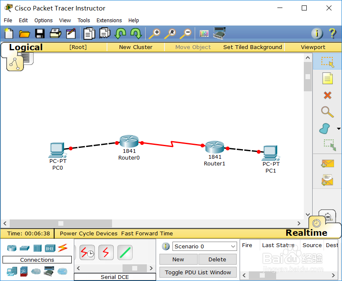Choose the Delete tool red X
Image resolution: width=342 pixels, height=281 pixels.
327,95
